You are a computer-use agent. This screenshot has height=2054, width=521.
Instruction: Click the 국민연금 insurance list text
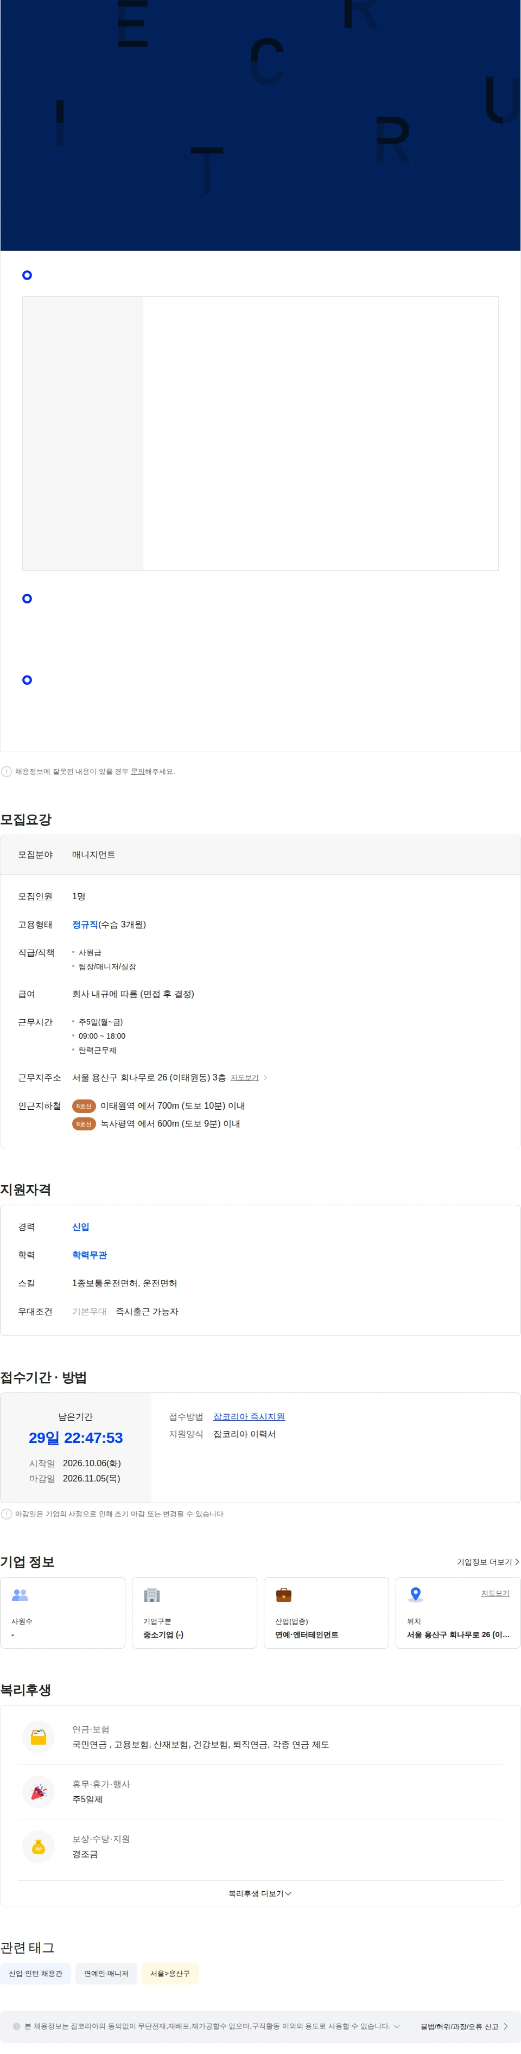[x=200, y=1744]
